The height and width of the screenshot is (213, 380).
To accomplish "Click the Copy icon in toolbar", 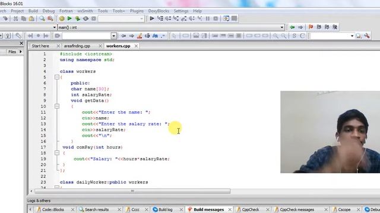I will pos(24,18).
